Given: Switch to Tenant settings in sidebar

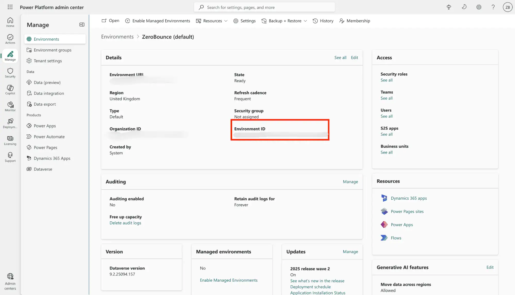Looking at the screenshot, I should coord(48,60).
